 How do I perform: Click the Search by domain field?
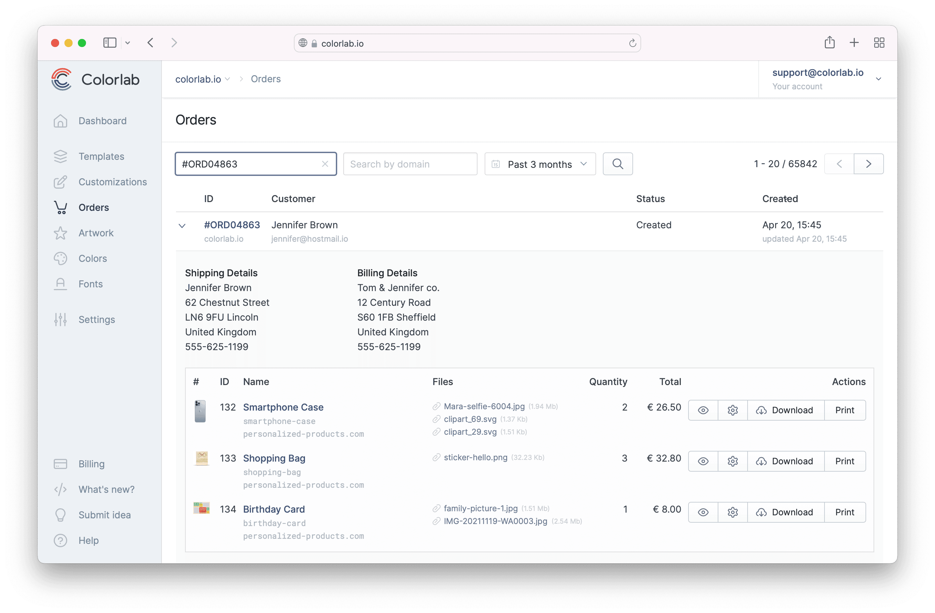click(x=410, y=164)
